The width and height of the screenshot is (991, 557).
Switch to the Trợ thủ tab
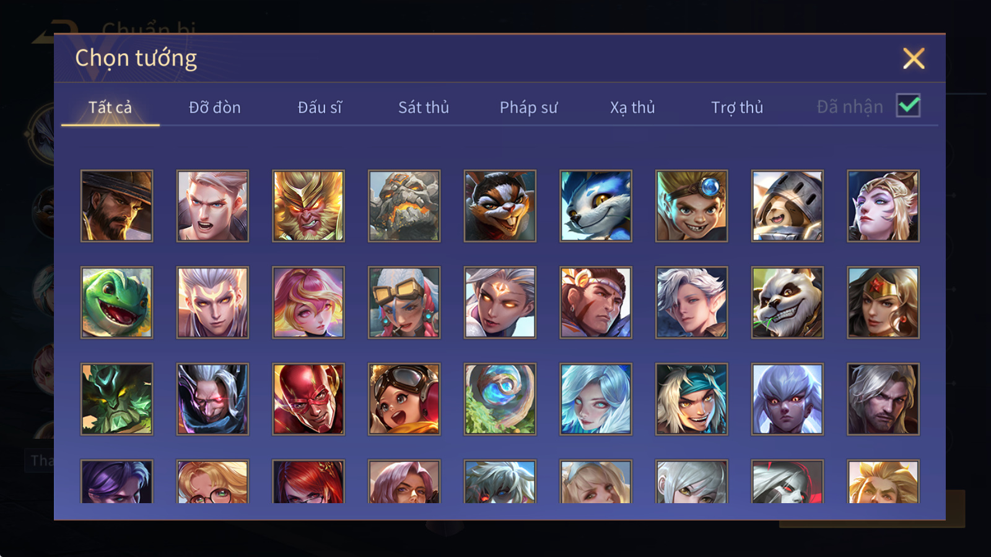click(737, 107)
